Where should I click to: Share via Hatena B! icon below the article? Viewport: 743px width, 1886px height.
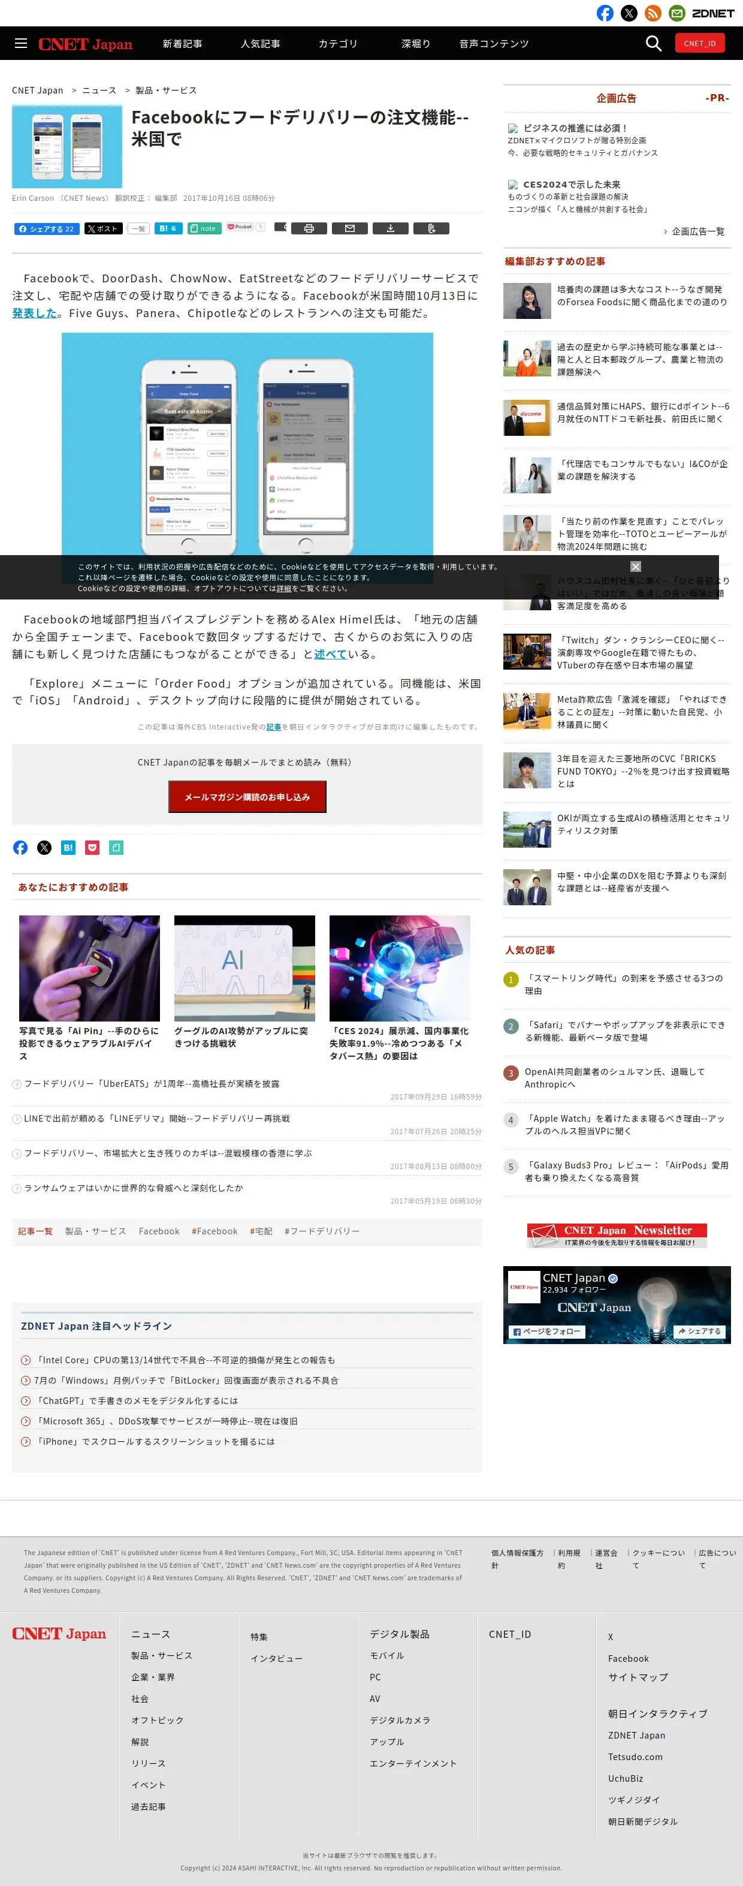click(69, 847)
